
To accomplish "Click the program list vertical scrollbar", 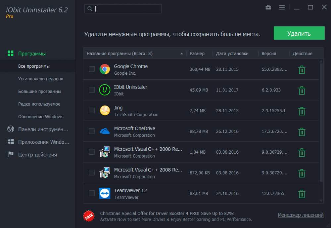I will 321,122.
